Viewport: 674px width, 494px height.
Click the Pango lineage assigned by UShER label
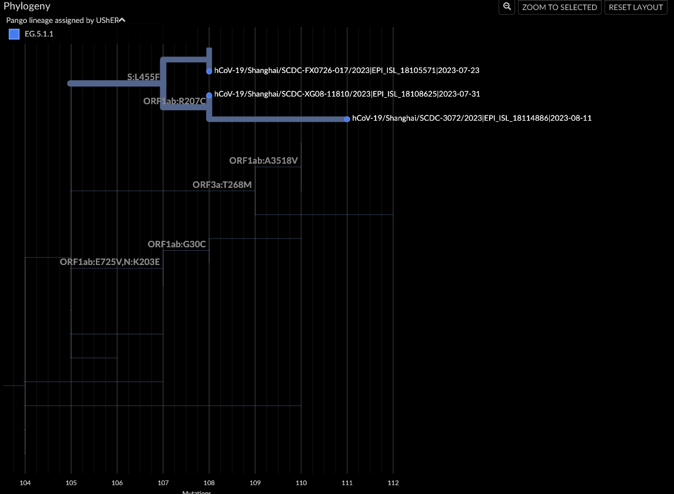point(61,19)
